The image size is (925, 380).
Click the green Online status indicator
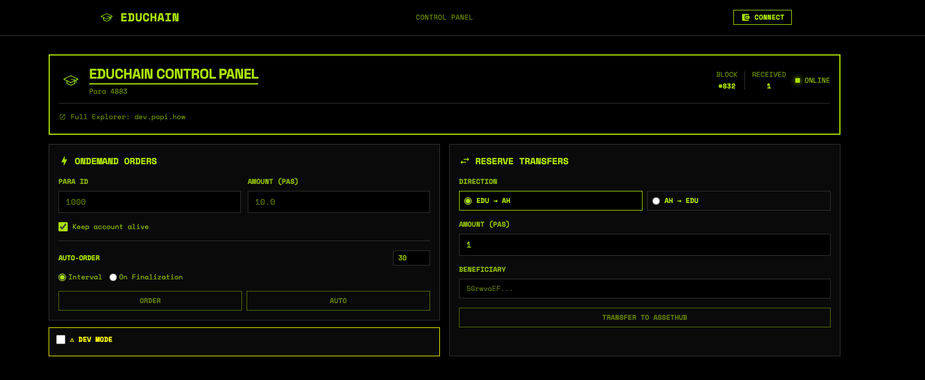pyautogui.click(x=798, y=80)
